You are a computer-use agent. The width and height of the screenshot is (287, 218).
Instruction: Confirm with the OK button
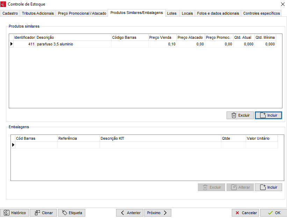(x=273, y=213)
